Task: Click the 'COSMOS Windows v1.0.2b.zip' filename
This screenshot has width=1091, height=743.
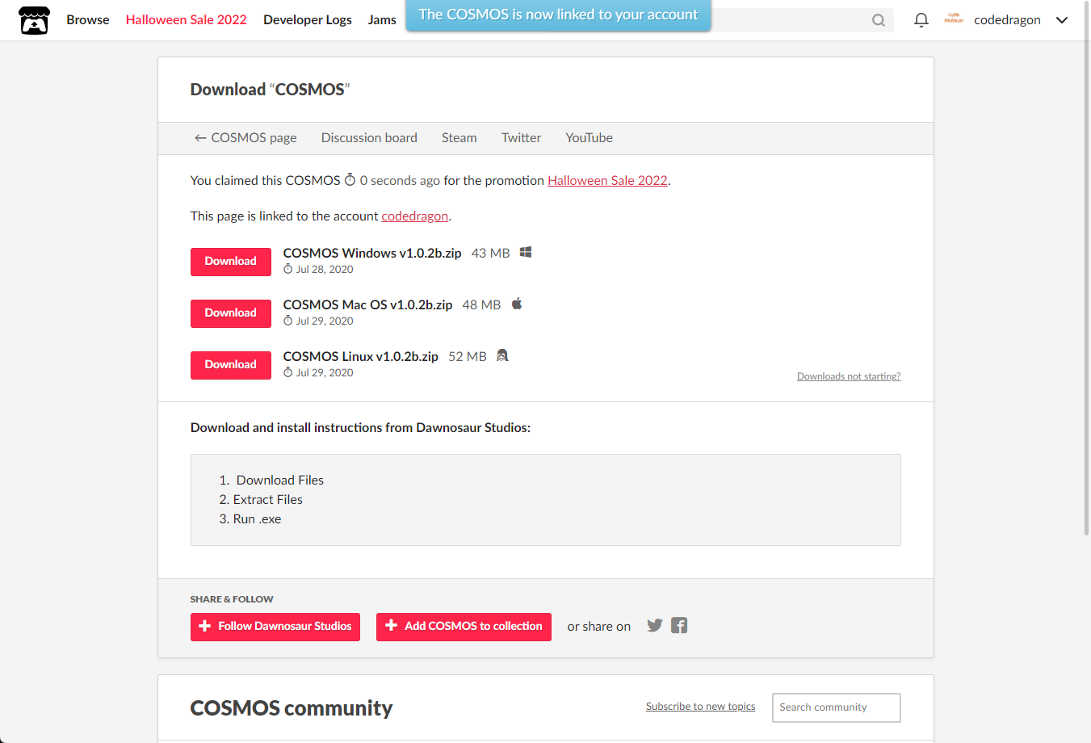Action: point(372,253)
